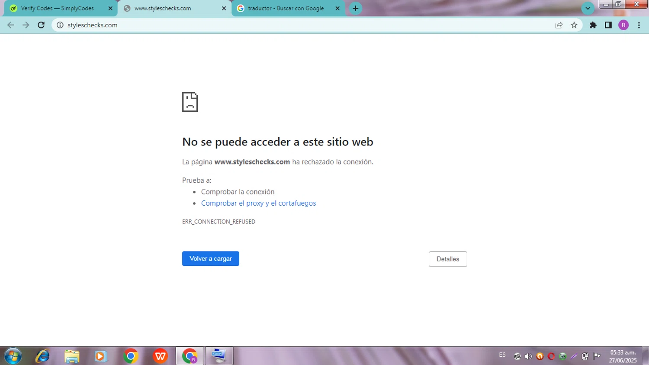Maximize or restore the Chrome window
This screenshot has width=649, height=365.
point(618,4)
